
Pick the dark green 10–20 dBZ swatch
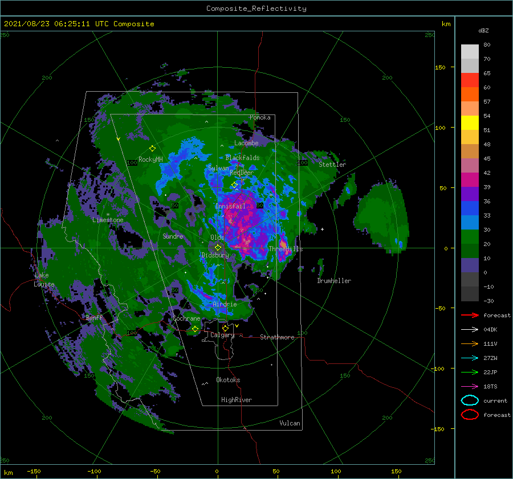[470, 251]
